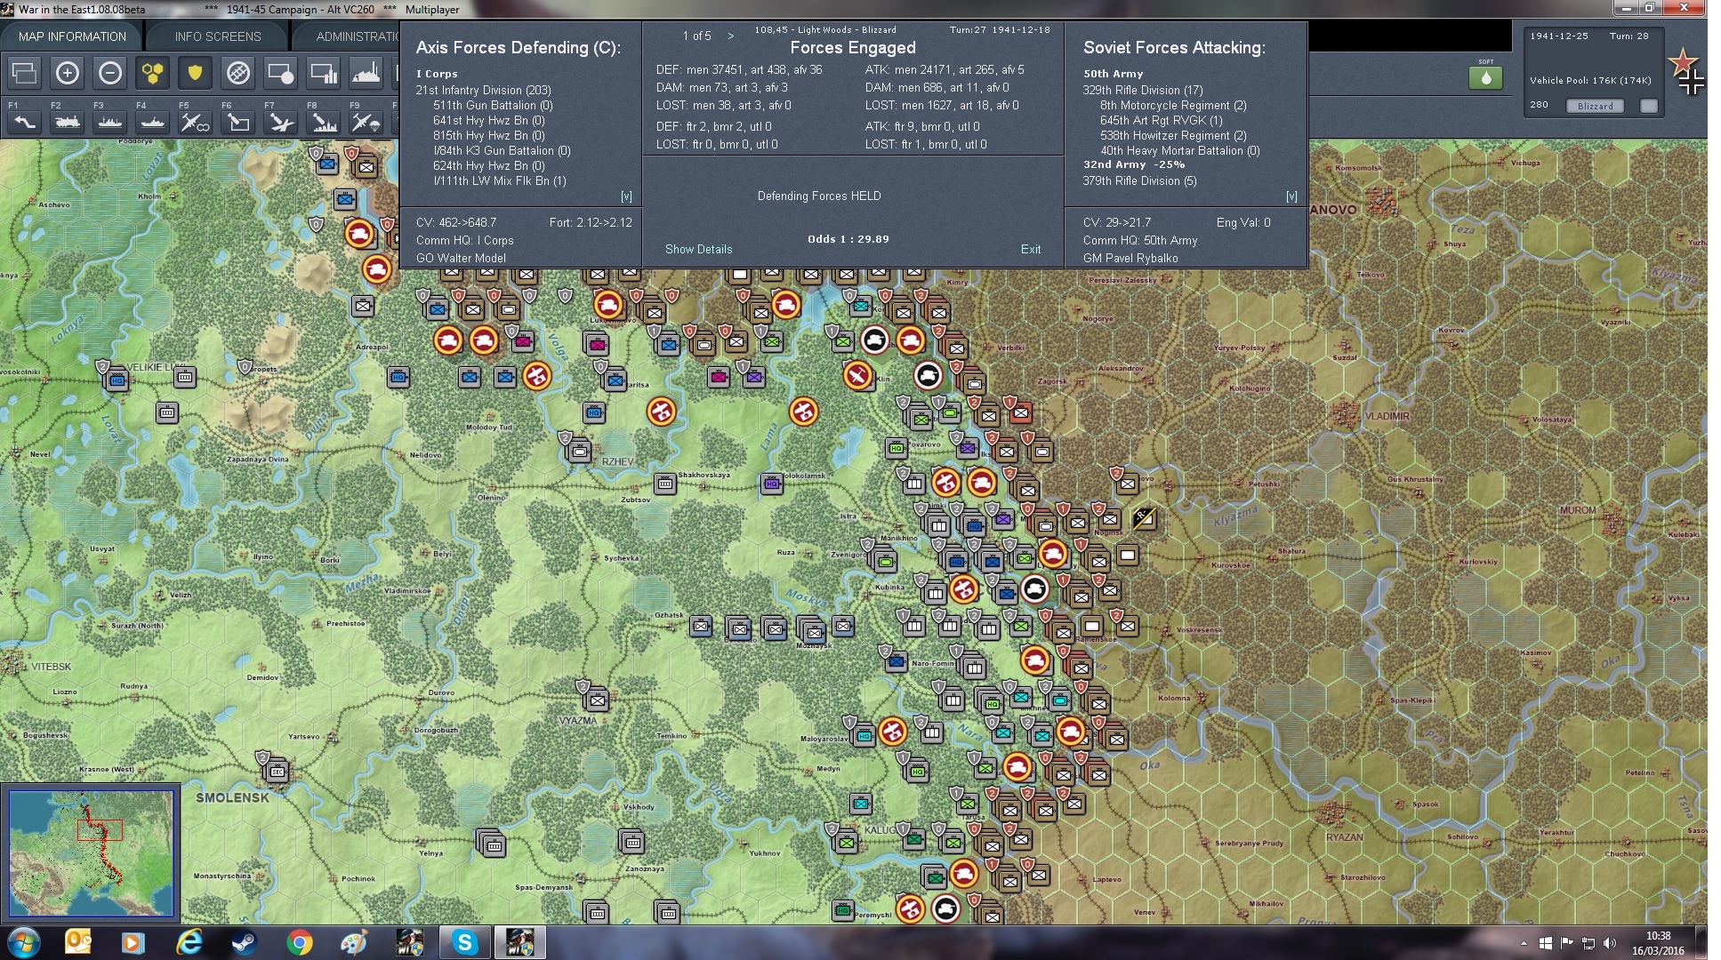The height and width of the screenshot is (960, 1721).
Task: Select F6 bomb unit mode
Action: pyautogui.click(x=237, y=123)
